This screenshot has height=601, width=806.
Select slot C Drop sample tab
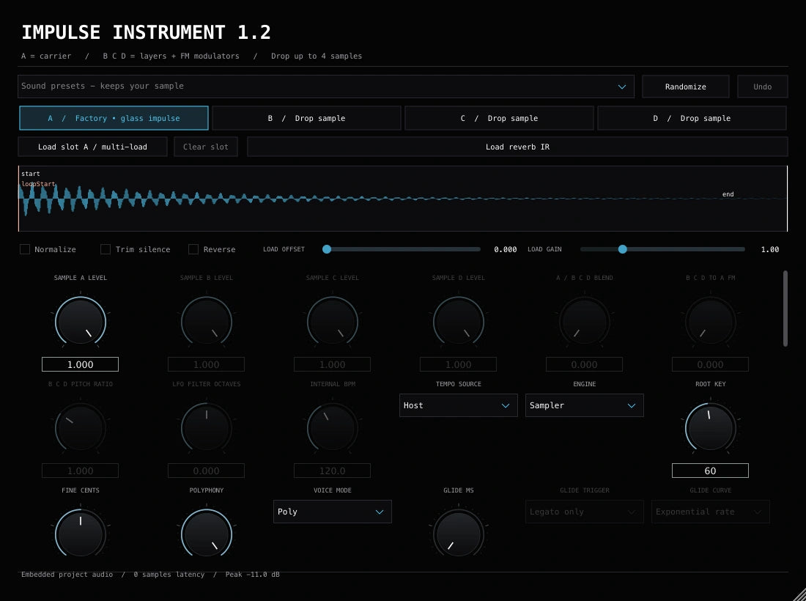[x=499, y=118]
